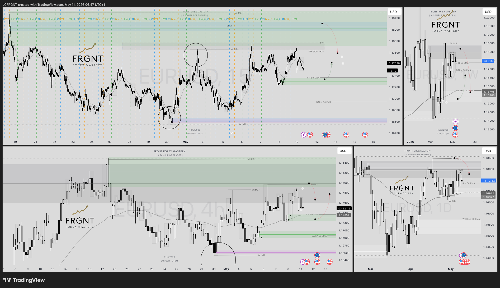Viewport: 500px width, 288px height.
Task: Click the TradingView logo in footer
Action: point(24,280)
